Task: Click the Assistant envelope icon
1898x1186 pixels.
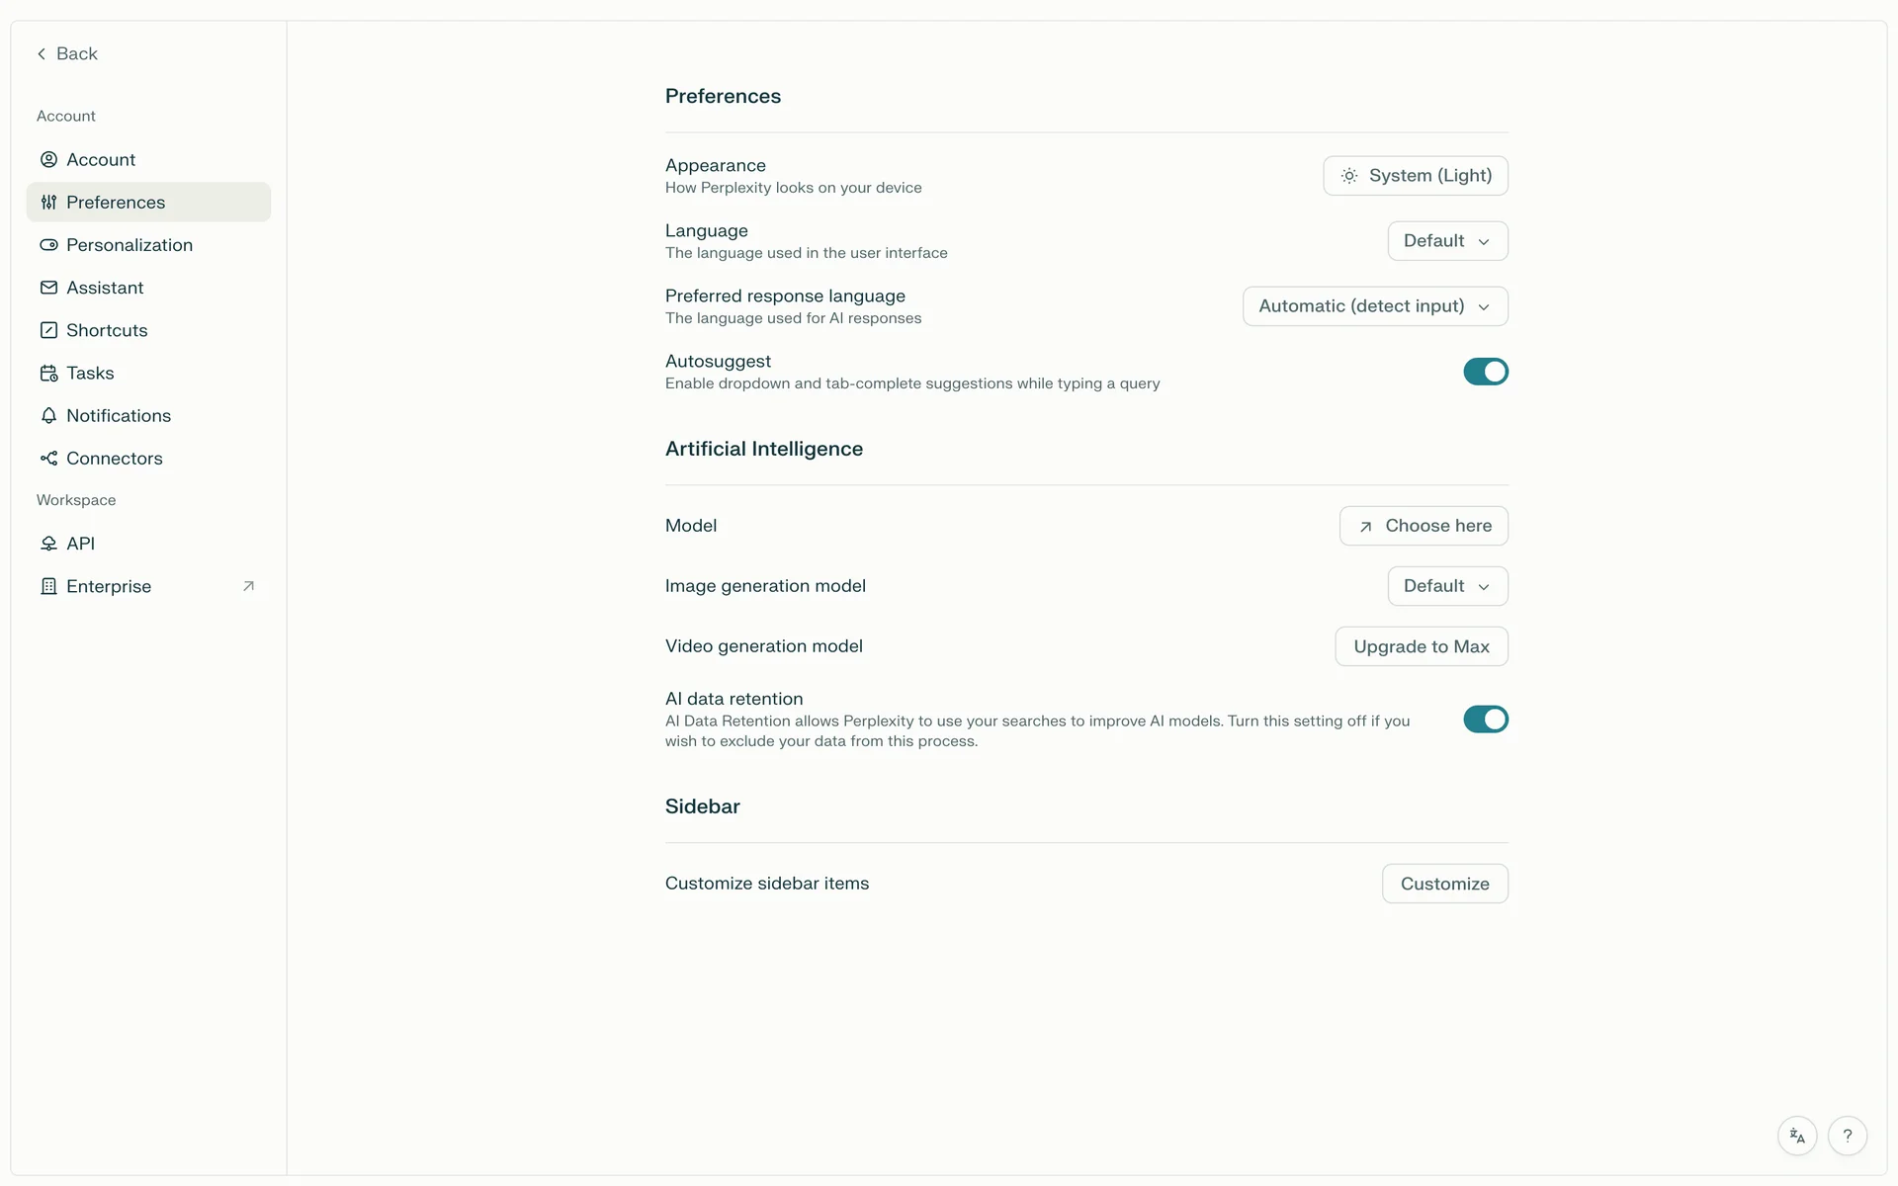Action: pyautogui.click(x=48, y=288)
